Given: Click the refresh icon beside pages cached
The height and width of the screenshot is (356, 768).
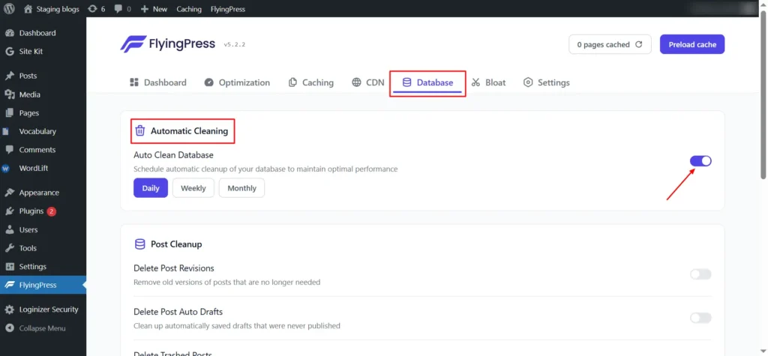Looking at the screenshot, I should (x=639, y=44).
